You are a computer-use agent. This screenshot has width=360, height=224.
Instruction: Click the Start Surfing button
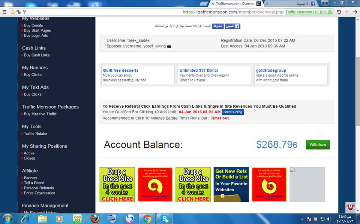coord(233,112)
